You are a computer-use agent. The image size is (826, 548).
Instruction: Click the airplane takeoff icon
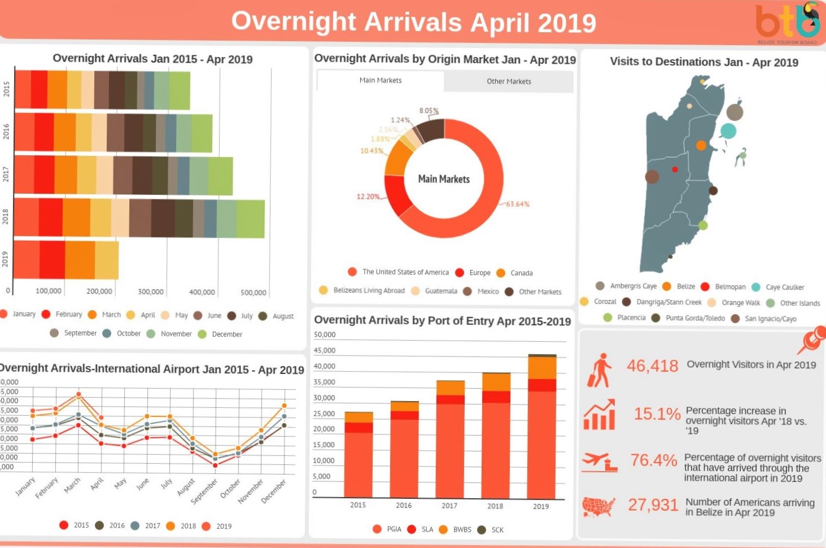click(599, 462)
